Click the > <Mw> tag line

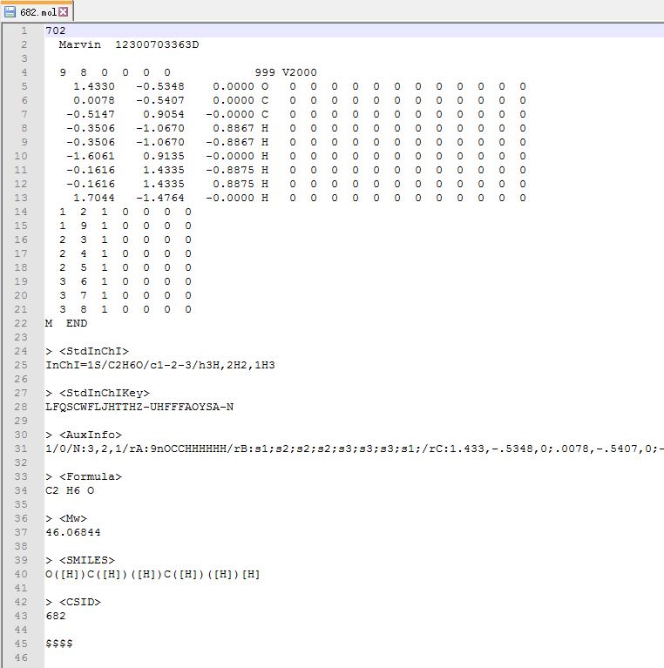pos(66,518)
